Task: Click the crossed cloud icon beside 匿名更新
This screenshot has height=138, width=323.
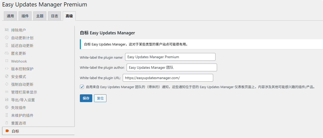Action: click(7, 53)
